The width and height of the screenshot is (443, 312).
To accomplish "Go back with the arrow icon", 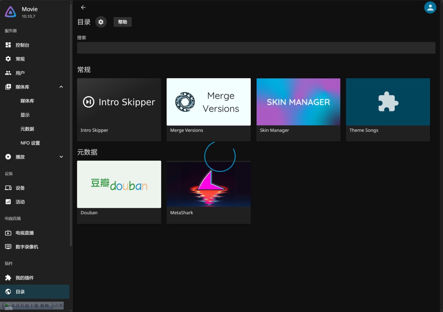I will tap(83, 8).
